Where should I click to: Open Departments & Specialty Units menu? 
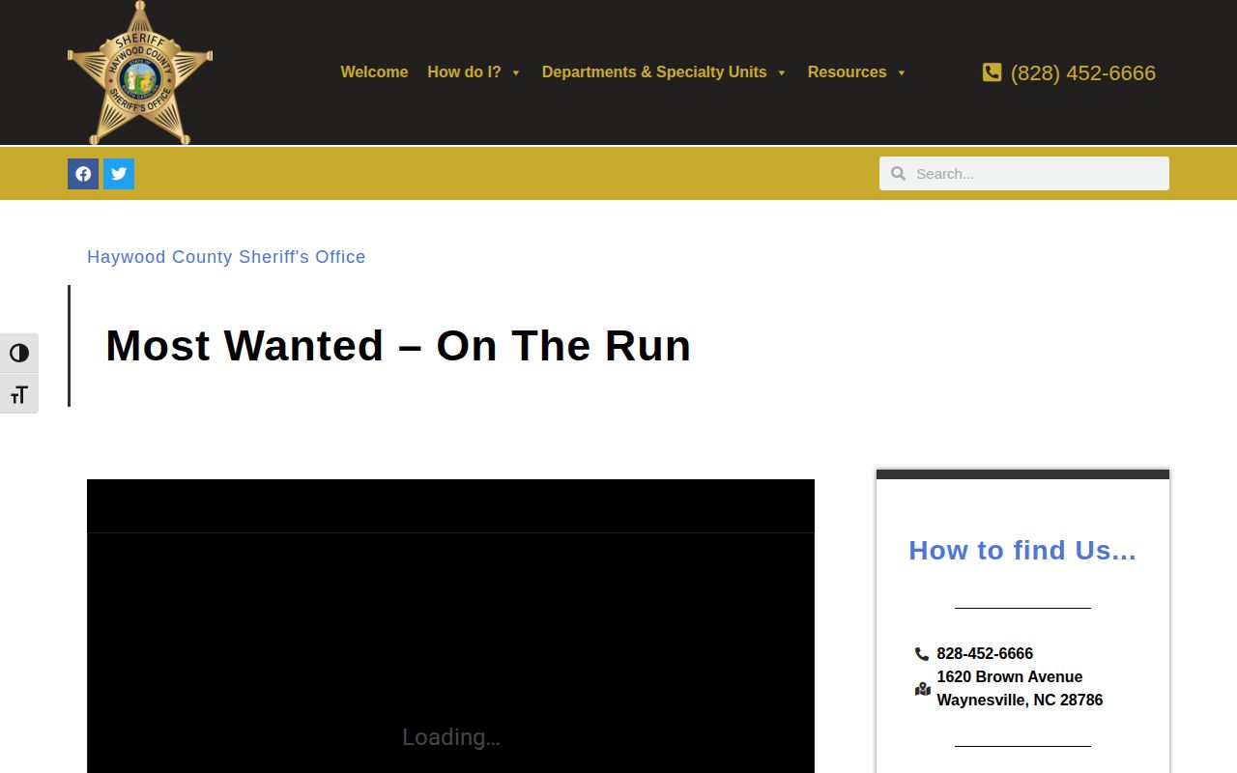pyautogui.click(x=654, y=72)
